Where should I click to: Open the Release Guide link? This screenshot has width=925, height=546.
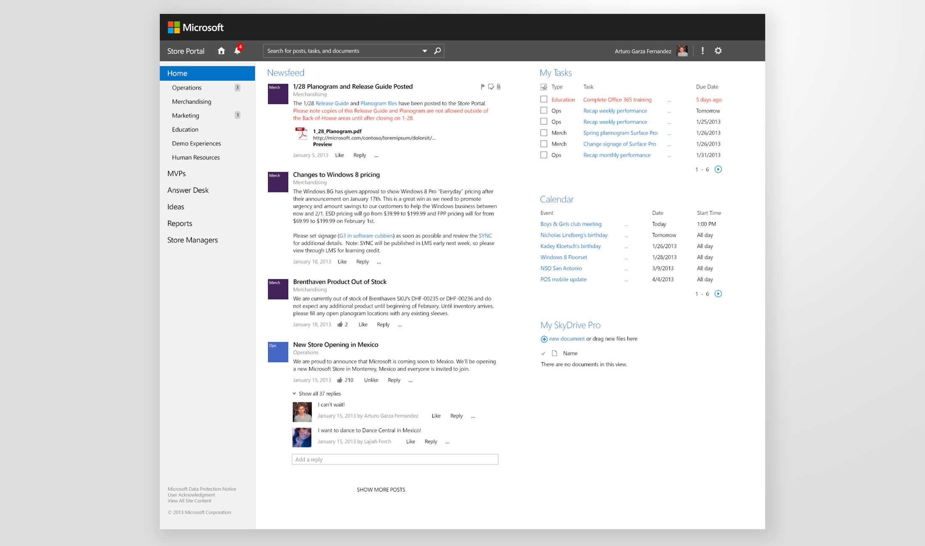click(332, 103)
